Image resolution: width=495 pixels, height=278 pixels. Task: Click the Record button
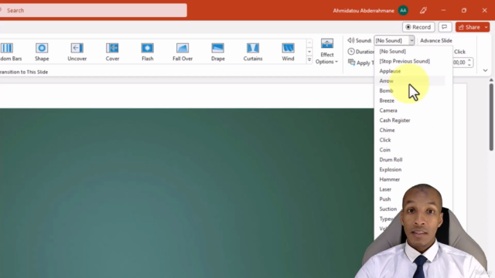coord(418,27)
